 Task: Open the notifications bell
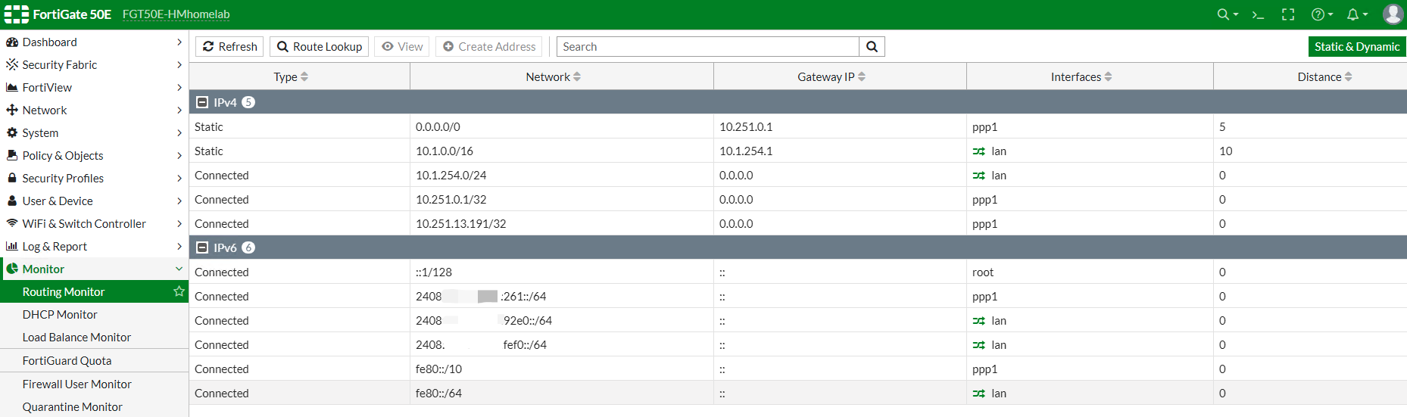[x=1356, y=14]
